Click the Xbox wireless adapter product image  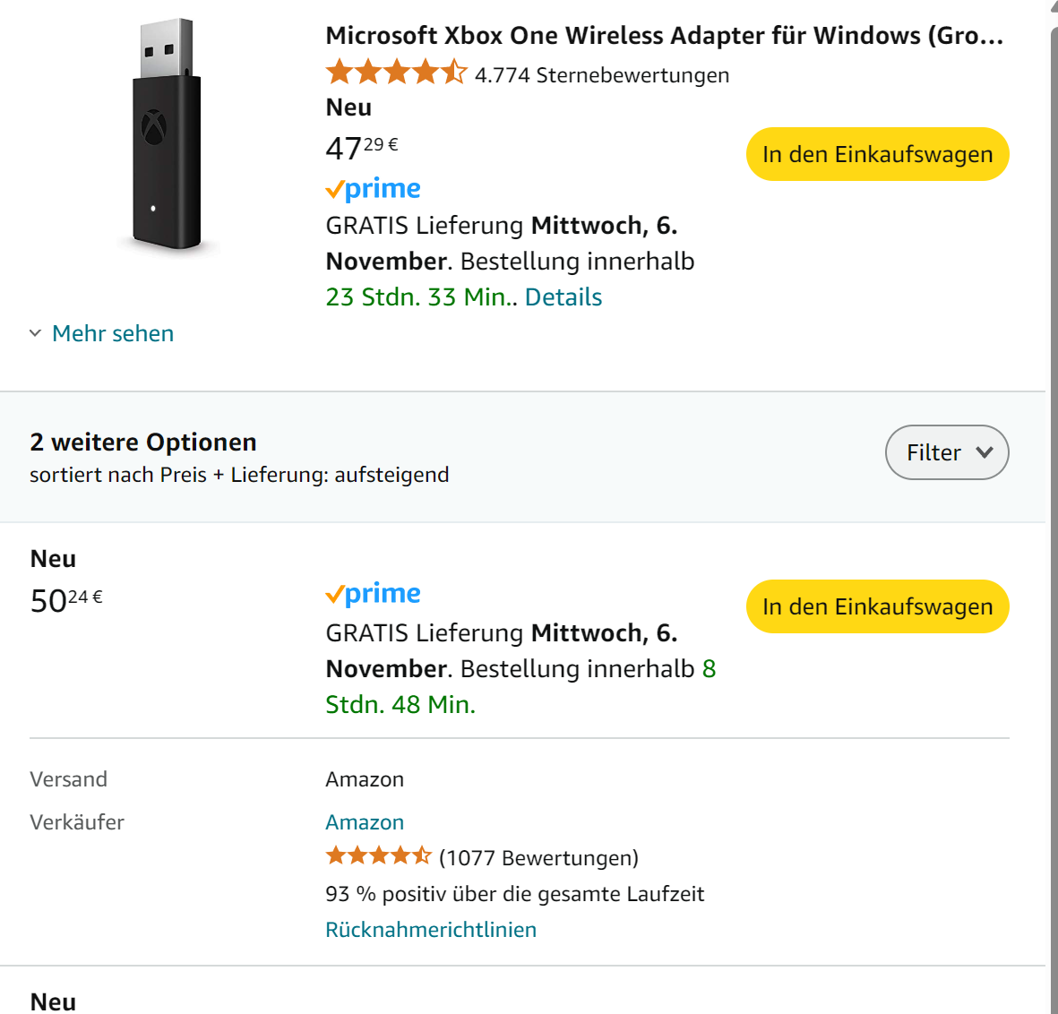pos(167,134)
